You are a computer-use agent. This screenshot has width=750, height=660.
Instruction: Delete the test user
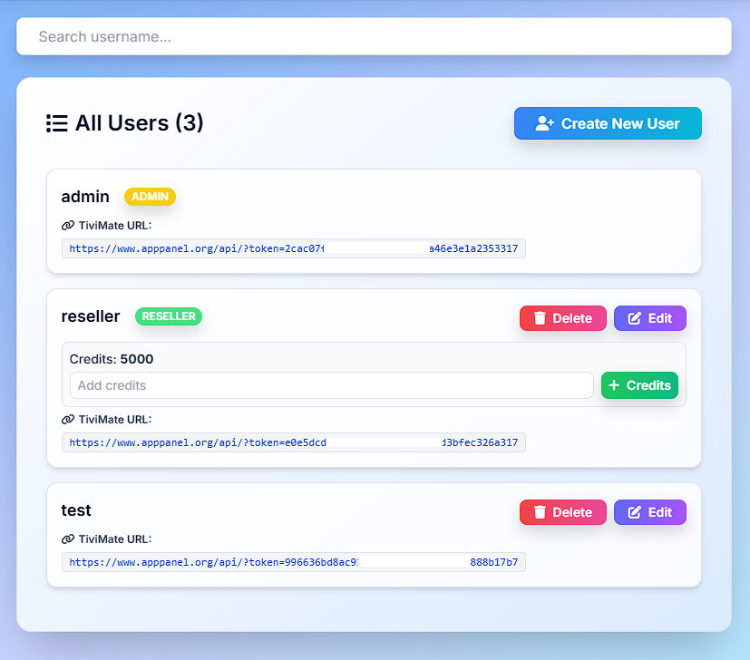click(563, 512)
